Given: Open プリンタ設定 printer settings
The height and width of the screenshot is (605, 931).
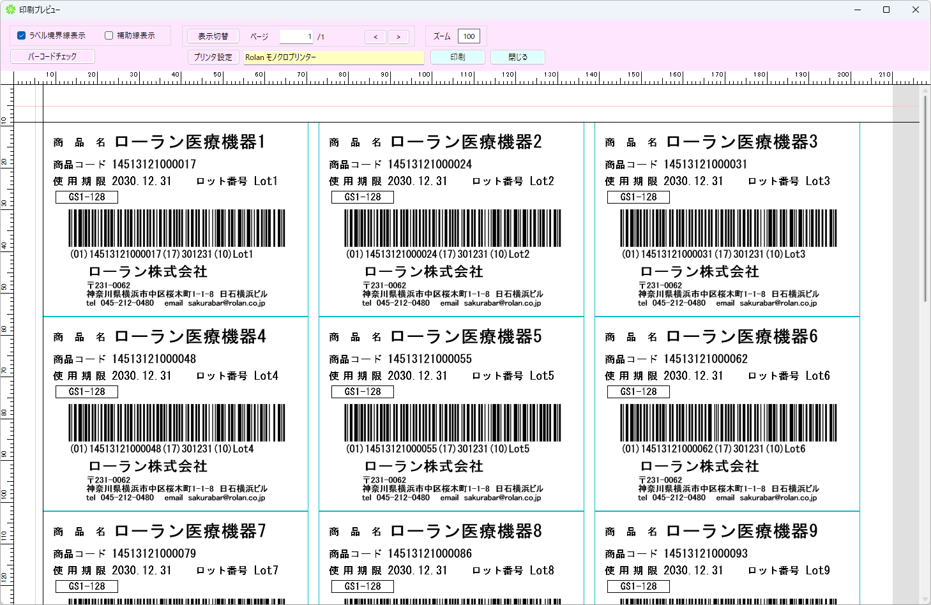Looking at the screenshot, I should click(x=213, y=57).
